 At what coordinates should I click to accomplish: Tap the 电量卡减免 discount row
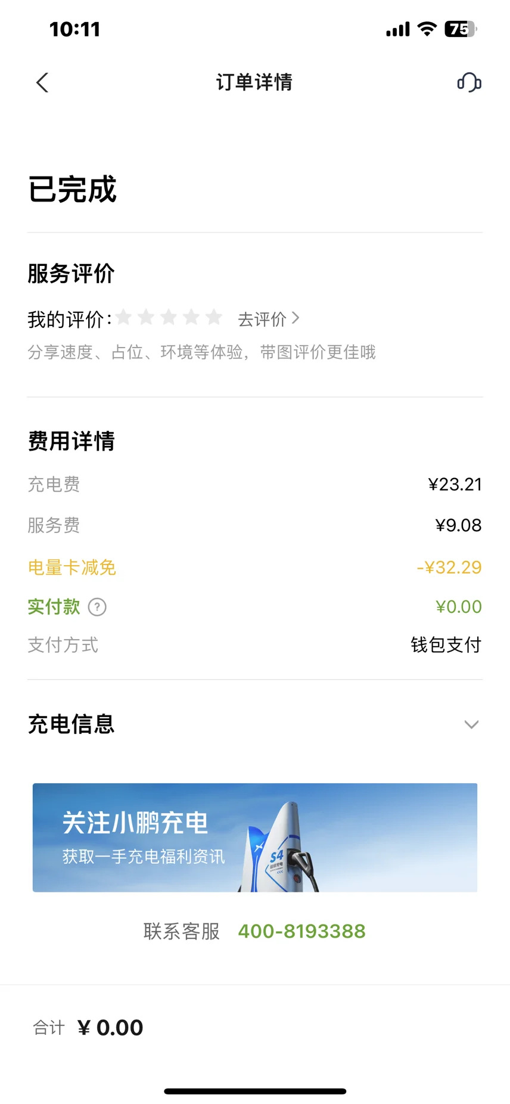click(x=72, y=567)
